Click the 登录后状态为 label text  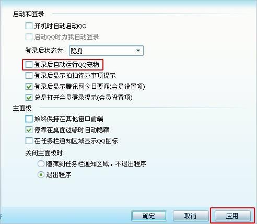click(x=45, y=51)
